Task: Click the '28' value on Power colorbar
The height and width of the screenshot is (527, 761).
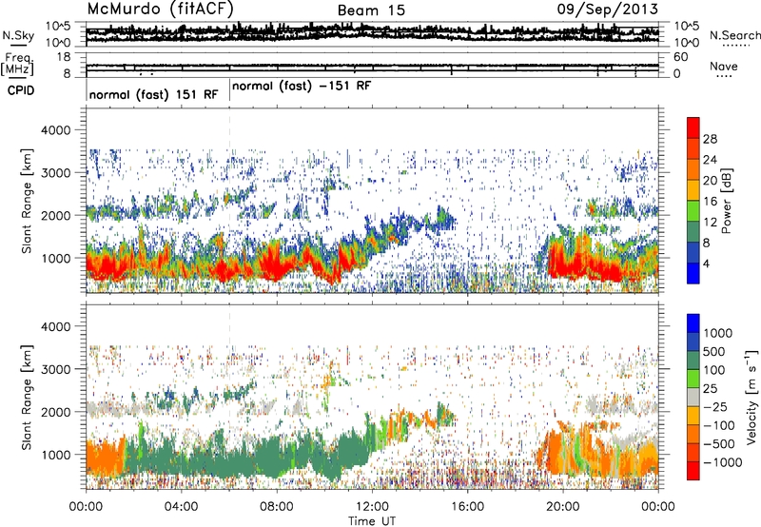Action: (710, 139)
